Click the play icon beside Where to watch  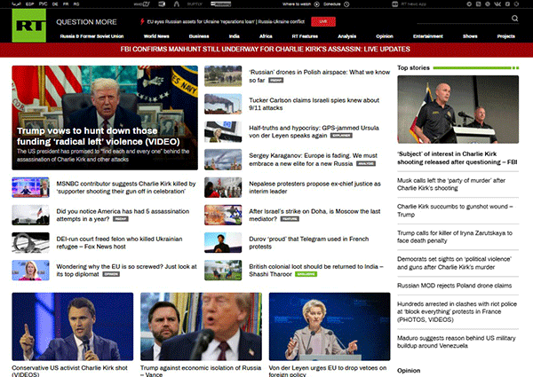tap(316, 4)
